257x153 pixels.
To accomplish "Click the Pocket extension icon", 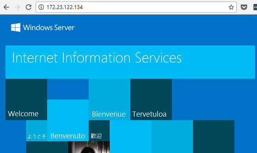I will pyautogui.click(x=244, y=7).
